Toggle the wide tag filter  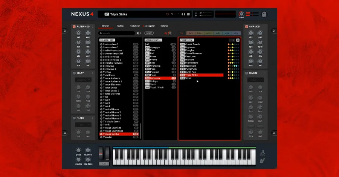[x=227, y=33]
